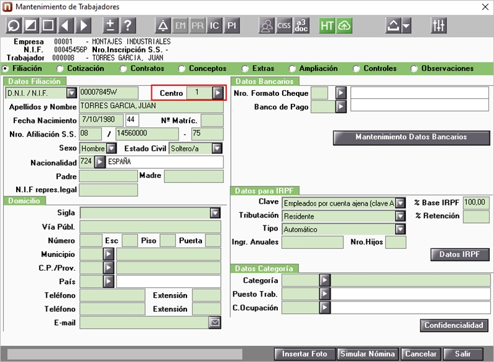Click the HT toolbar icon

pyautogui.click(x=327, y=25)
